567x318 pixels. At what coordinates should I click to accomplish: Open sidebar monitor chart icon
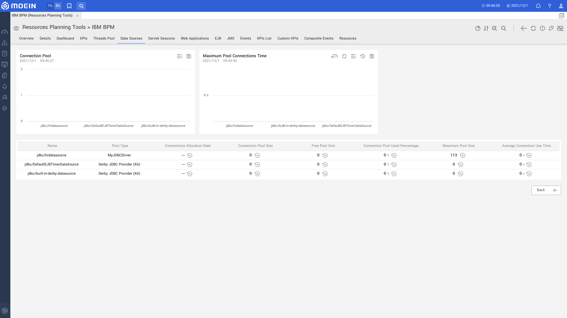pyautogui.click(x=5, y=65)
